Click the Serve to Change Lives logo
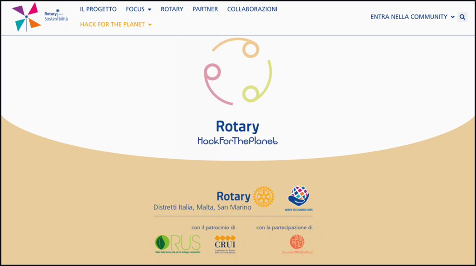 [299, 198]
